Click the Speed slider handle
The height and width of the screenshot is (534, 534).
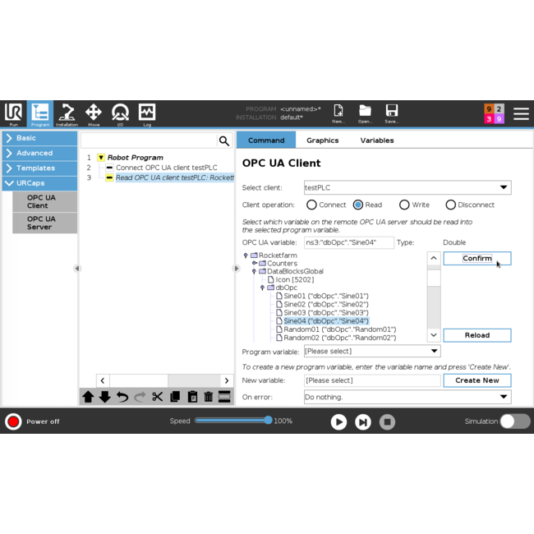click(x=268, y=421)
